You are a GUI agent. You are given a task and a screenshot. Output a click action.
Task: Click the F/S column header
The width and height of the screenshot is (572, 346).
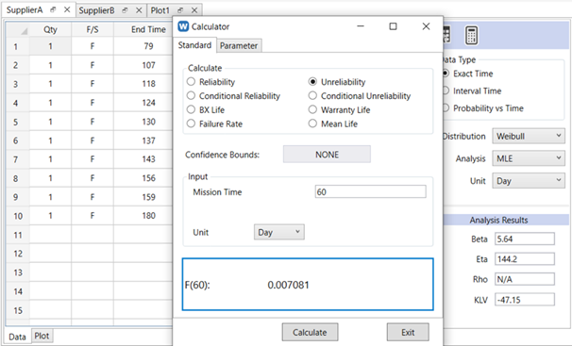93,29
